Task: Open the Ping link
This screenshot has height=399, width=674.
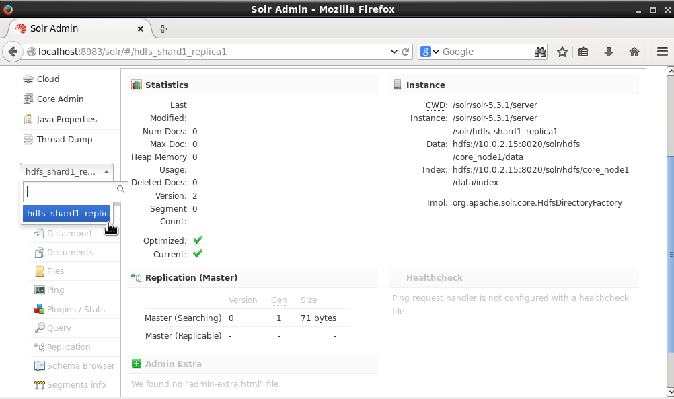Action: coord(55,290)
